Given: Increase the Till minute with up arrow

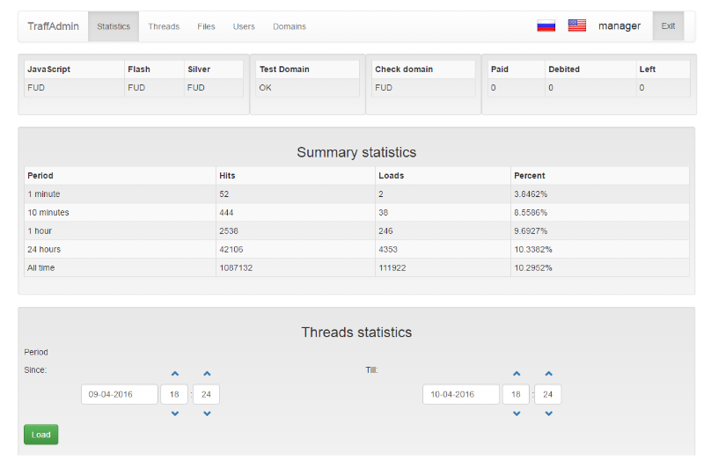Looking at the screenshot, I should [x=548, y=374].
